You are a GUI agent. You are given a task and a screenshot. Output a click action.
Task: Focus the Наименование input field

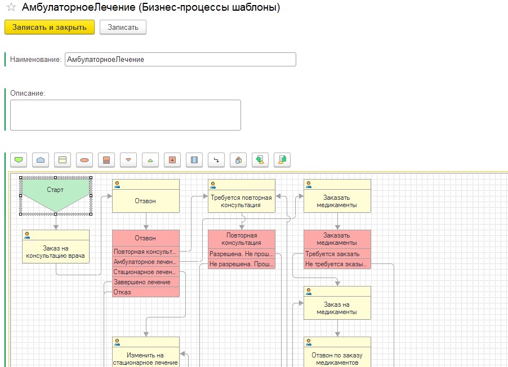(x=180, y=59)
